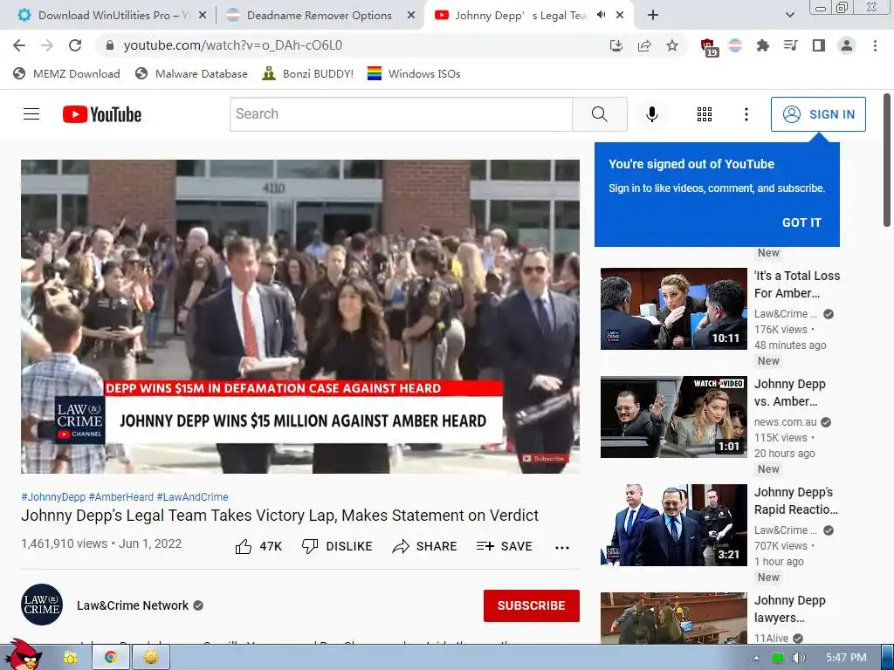Open the Bonzi BUDDY! bookmark
The width and height of the screenshot is (894, 670).
308,73
